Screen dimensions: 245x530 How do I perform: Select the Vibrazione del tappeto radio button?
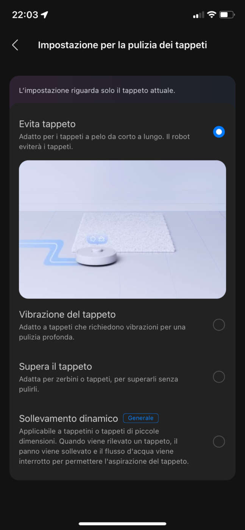[x=219, y=325]
